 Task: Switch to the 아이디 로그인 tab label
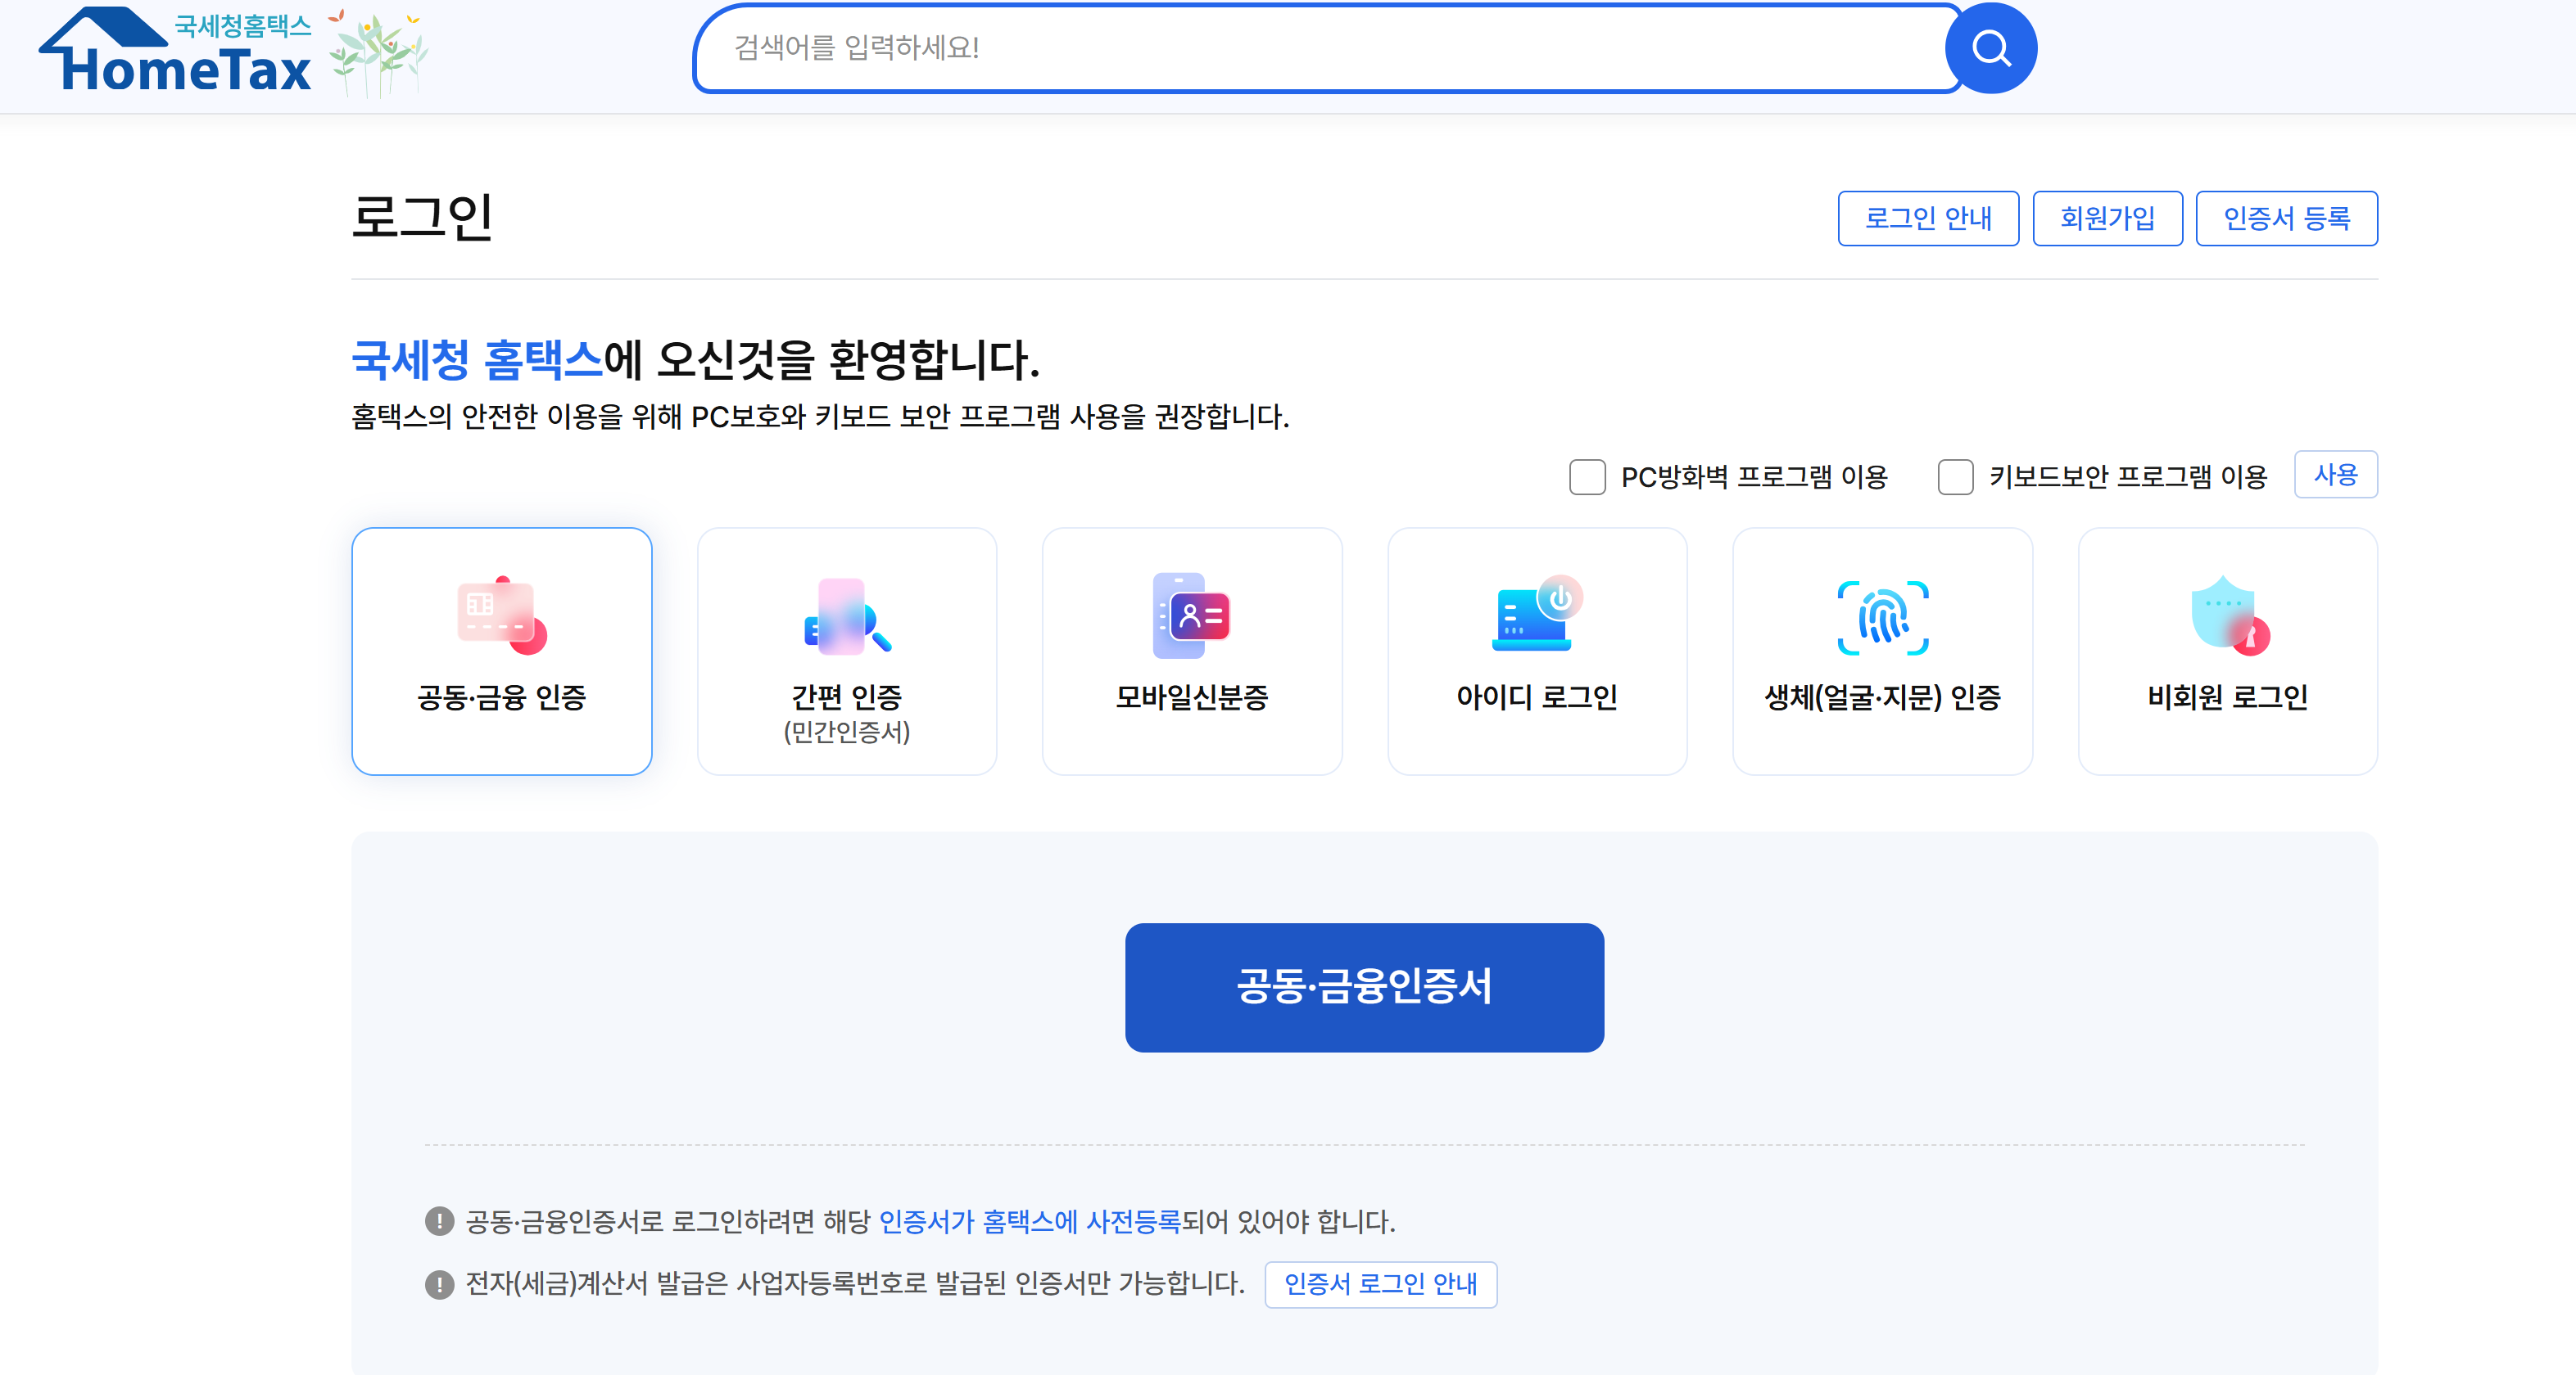[x=1536, y=697]
